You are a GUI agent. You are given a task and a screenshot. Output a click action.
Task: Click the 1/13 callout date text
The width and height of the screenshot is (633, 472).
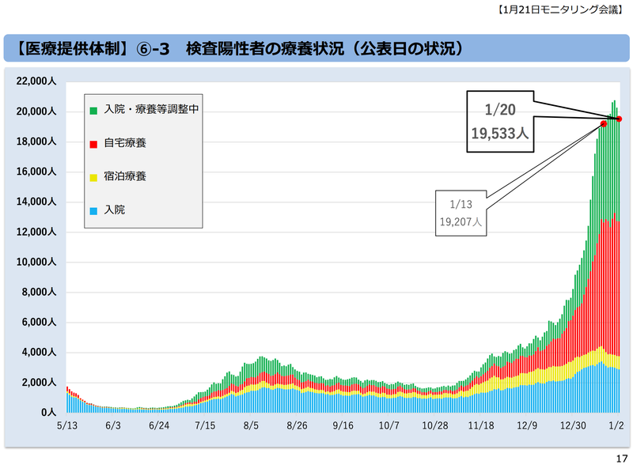pos(461,205)
